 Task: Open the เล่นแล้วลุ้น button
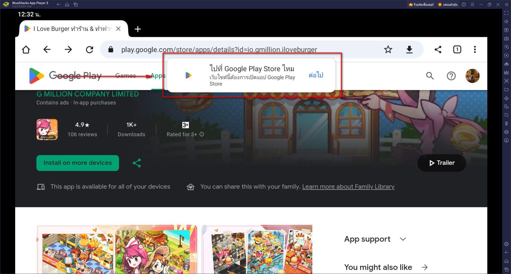(x=448, y=5)
